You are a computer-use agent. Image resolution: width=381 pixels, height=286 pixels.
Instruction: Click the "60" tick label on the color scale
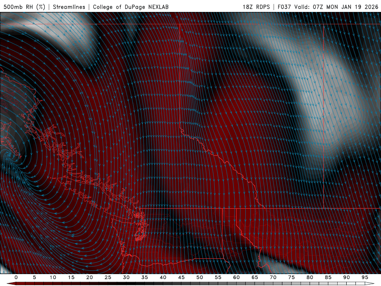tap(236, 277)
